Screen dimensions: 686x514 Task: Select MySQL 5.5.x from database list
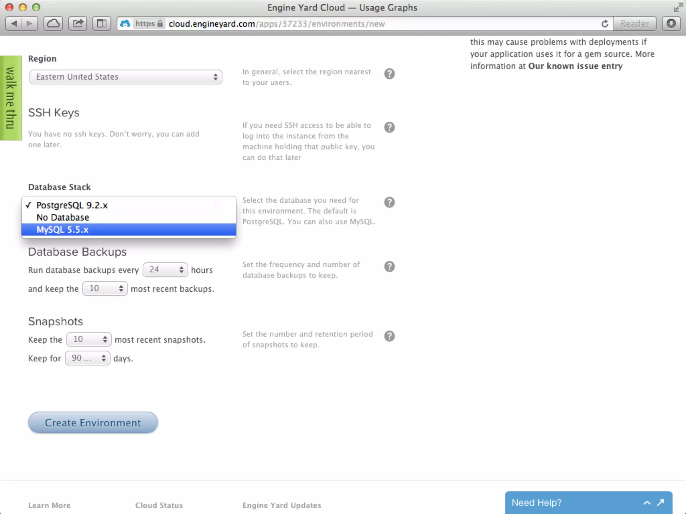click(62, 230)
